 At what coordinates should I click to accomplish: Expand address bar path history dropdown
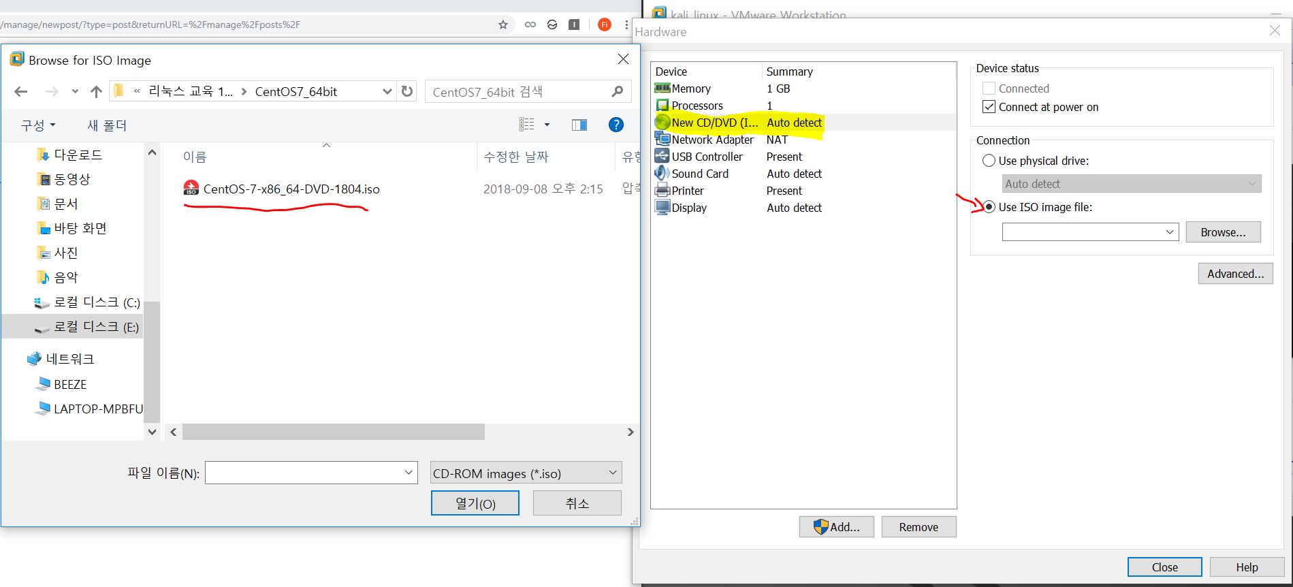tap(387, 91)
